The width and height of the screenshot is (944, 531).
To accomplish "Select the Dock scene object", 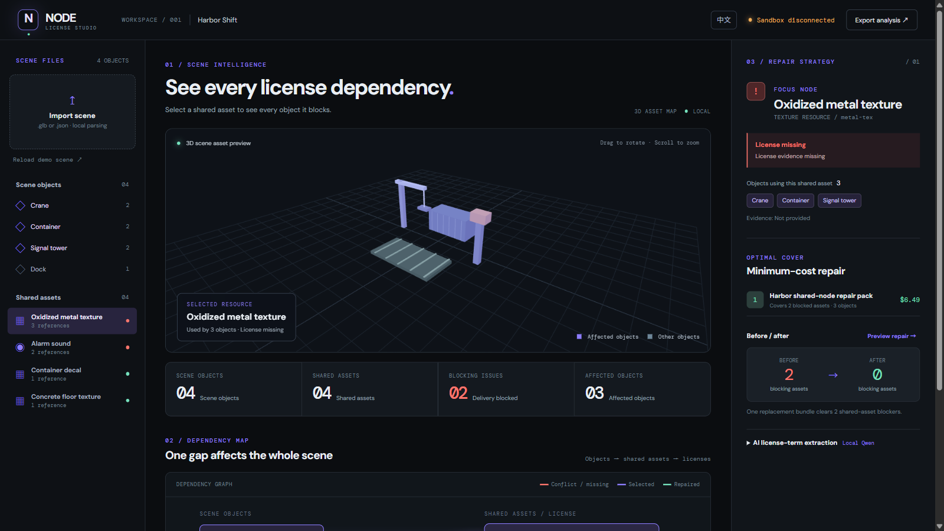I will (x=72, y=269).
